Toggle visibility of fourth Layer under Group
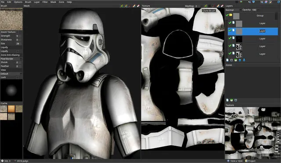Image resolution: width=281 pixels, height=163 pixels. (x=230, y=46)
